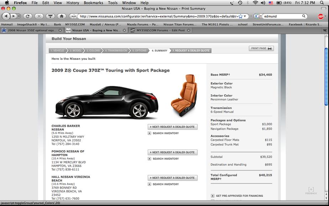329x206 pixels.
Task: Open the Bookmarks menu
Action: point(93,3)
